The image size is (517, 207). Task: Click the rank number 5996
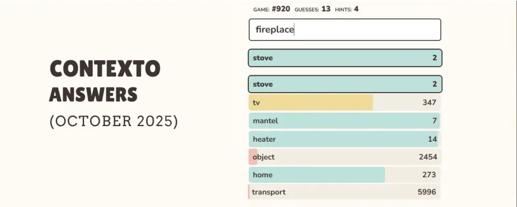(427, 192)
